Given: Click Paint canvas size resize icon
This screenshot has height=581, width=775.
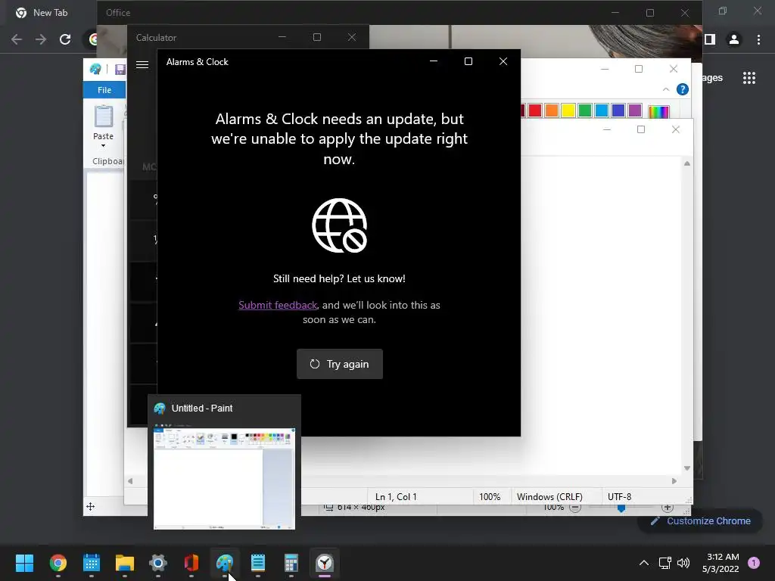Looking at the screenshot, I should point(328,508).
